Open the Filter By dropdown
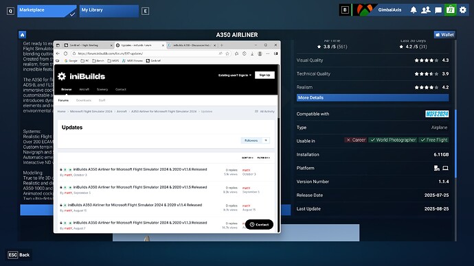Viewport: 474px width, 266px height. coord(263,158)
